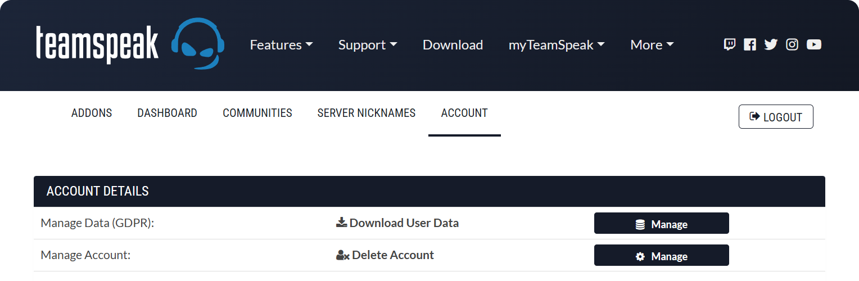This screenshot has width=859, height=281.
Task: Open the Twitch social icon
Action: (730, 44)
